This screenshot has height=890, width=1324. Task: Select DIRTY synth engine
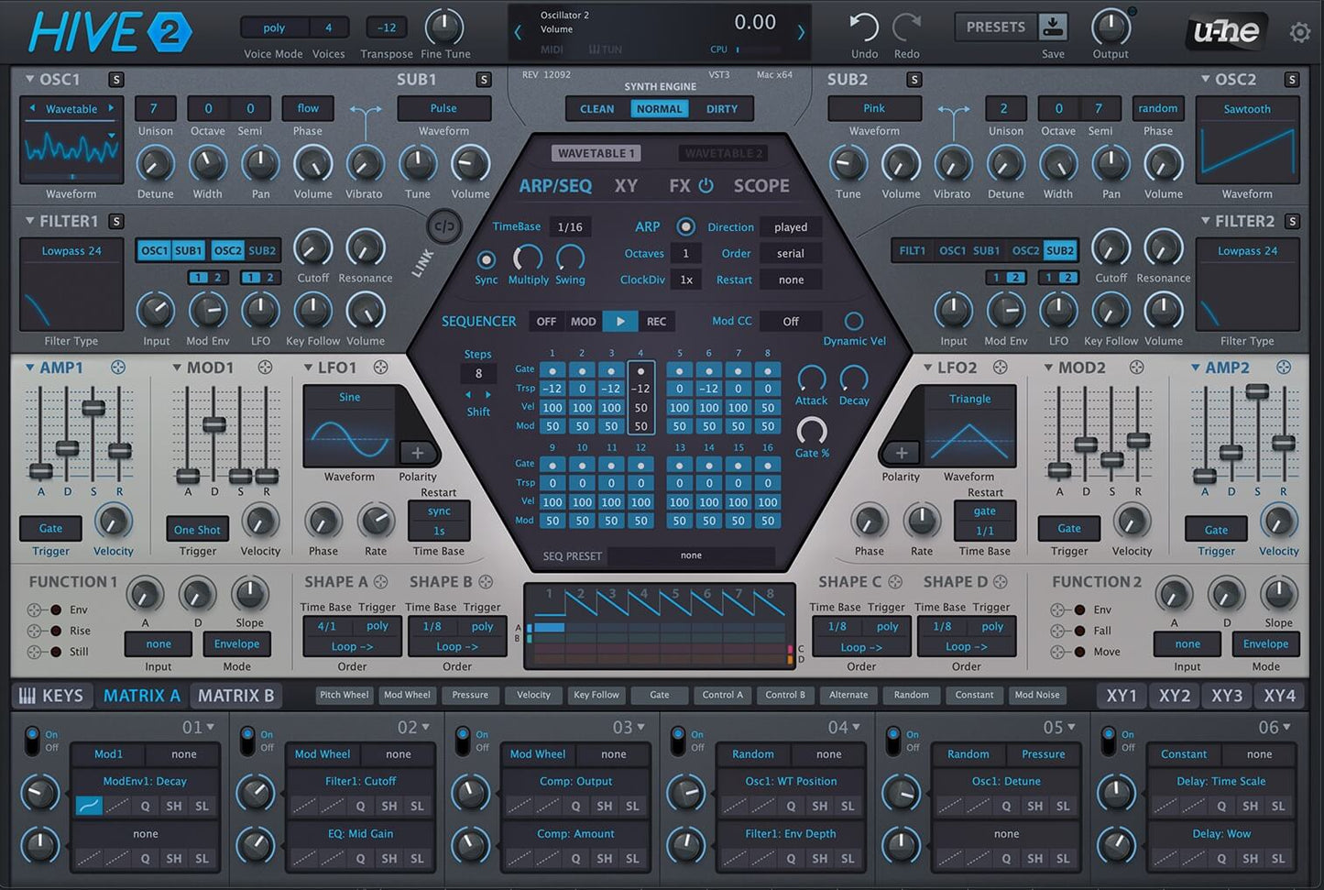pos(721,108)
